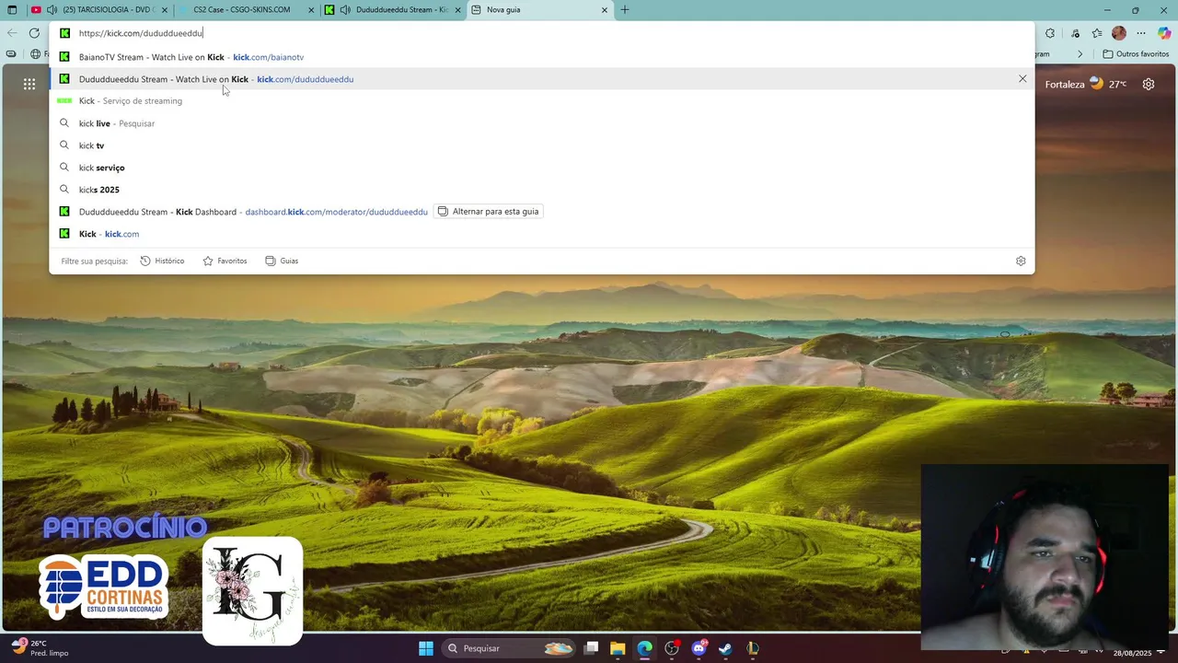Image resolution: width=1178 pixels, height=663 pixels.
Task: Click the Microsoft Edge taskbar icon
Action: click(644, 648)
